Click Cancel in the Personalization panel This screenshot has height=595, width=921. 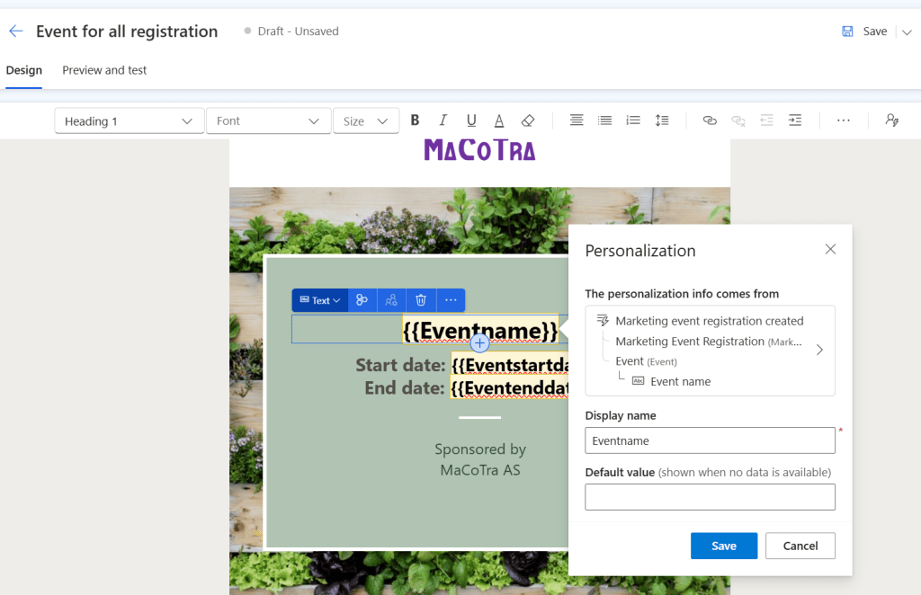click(800, 546)
